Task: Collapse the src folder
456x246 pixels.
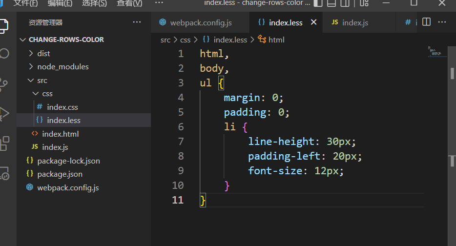Action: [x=42, y=80]
